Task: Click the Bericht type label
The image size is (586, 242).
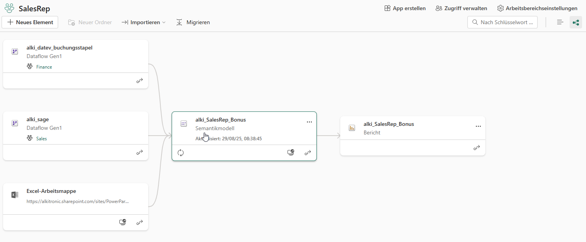Action: [x=372, y=132]
